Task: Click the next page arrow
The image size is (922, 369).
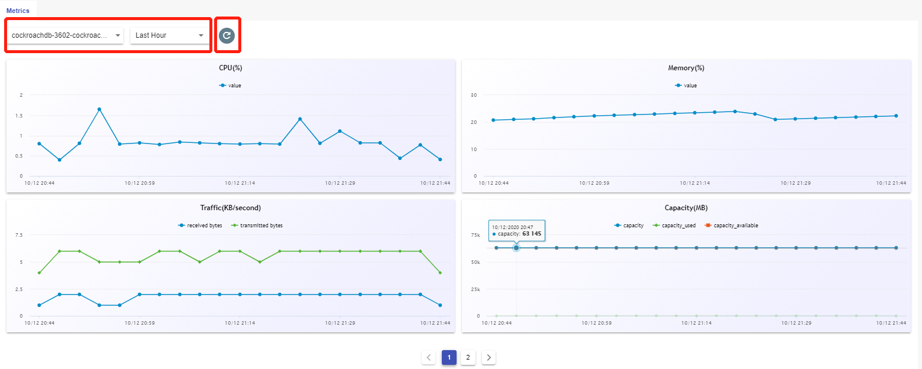Action: pos(488,357)
